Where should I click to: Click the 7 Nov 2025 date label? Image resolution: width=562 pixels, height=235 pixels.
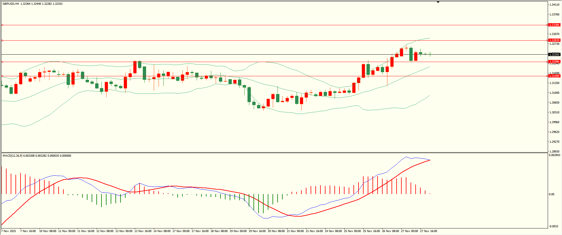click(9, 231)
